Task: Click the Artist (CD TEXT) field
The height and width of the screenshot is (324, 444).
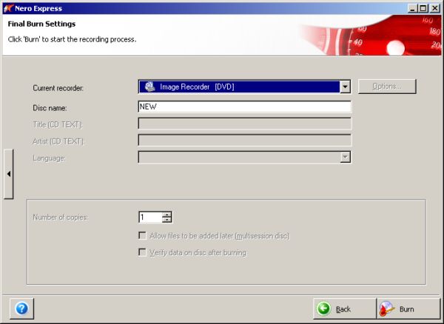Action: click(244, 140)
